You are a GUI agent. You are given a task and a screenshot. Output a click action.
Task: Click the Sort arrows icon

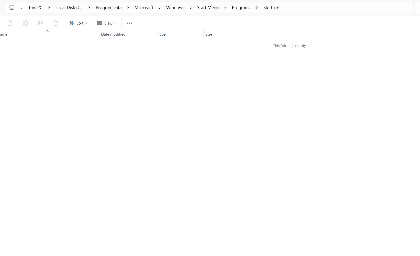point(72,23)
